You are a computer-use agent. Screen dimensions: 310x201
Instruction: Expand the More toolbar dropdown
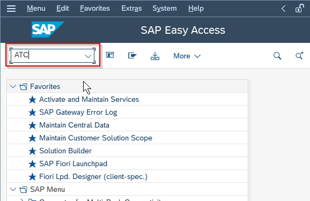(187, 56)
